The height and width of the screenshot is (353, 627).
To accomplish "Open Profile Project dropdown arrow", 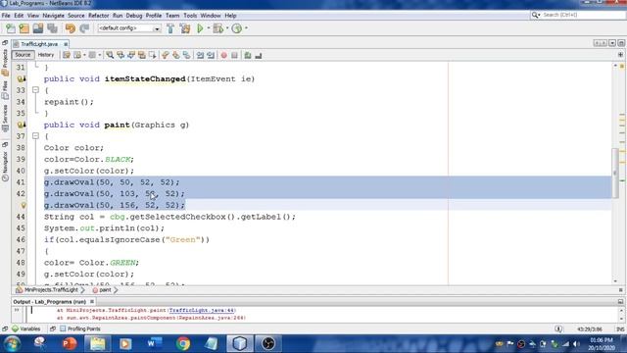I will tap(246, 28).
